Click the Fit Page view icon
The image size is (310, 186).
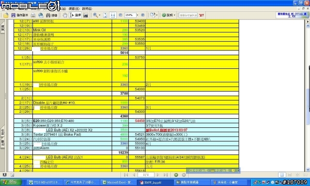tap(105, 15)
